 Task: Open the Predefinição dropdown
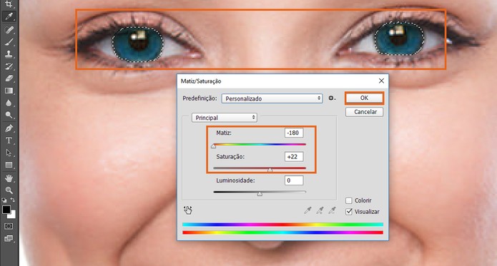coord(272,98)
